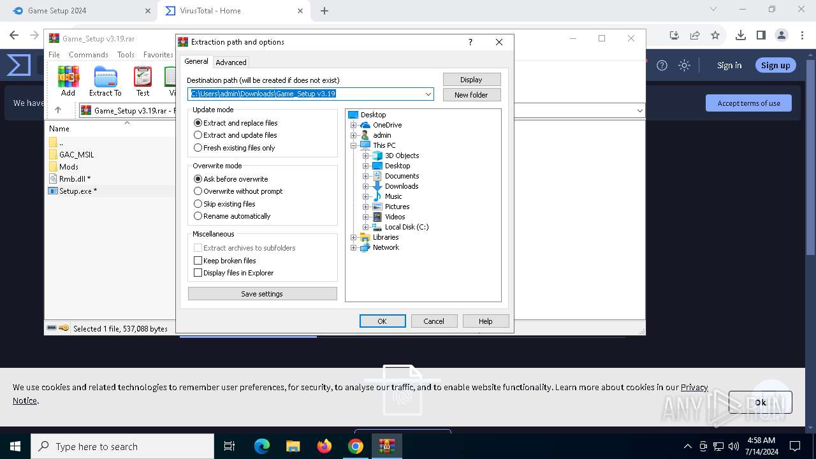Switch to the General tab
This screenshot has width=816, height=459.
(196, 61)
